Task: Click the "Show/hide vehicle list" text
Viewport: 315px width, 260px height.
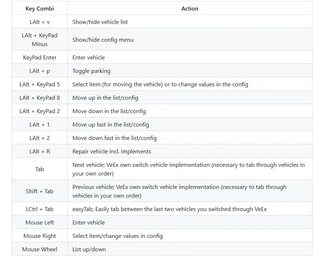Action: pos(100,22)
